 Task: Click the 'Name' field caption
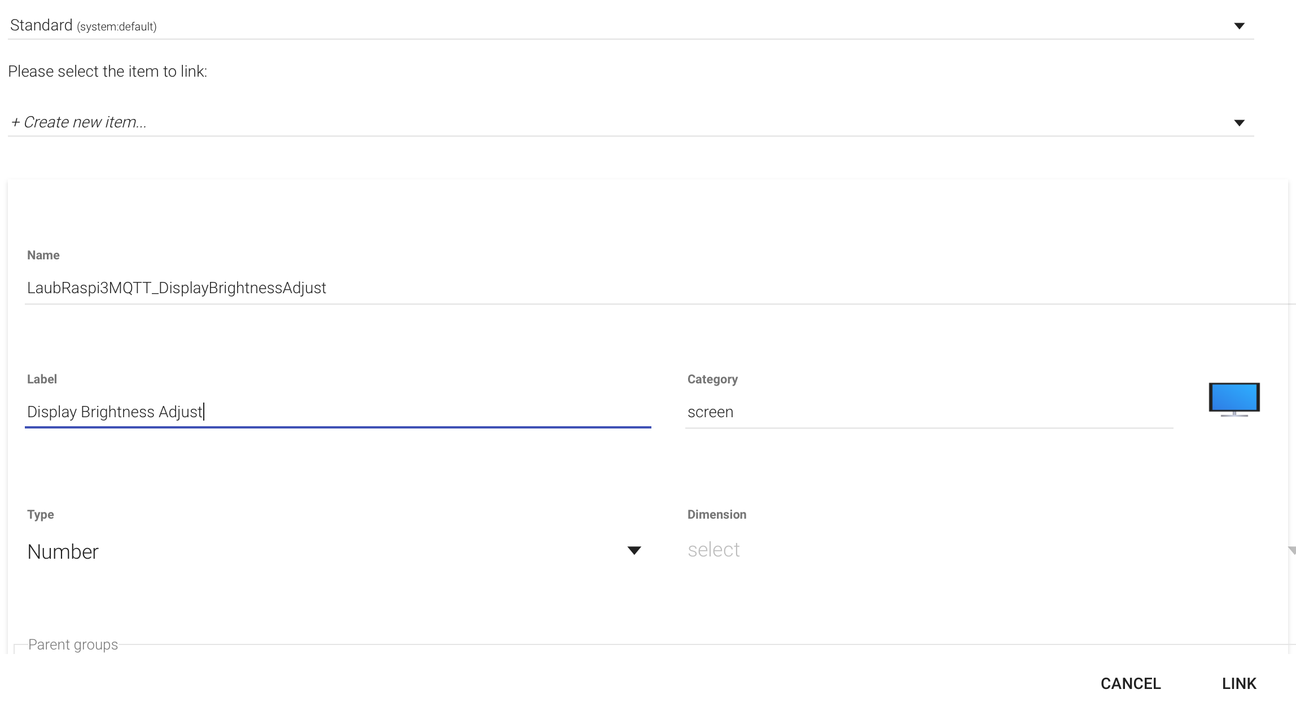(x=43, y=255)
